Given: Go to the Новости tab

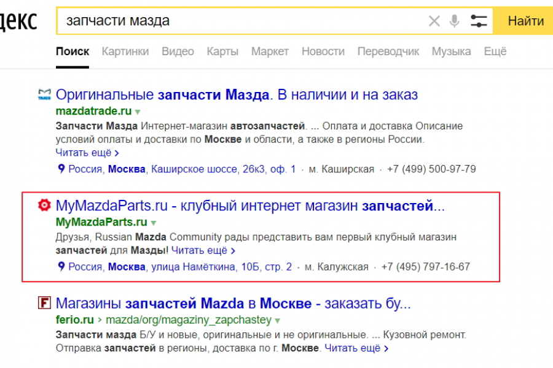Looking at the screenshot, I should click(323, 52).
